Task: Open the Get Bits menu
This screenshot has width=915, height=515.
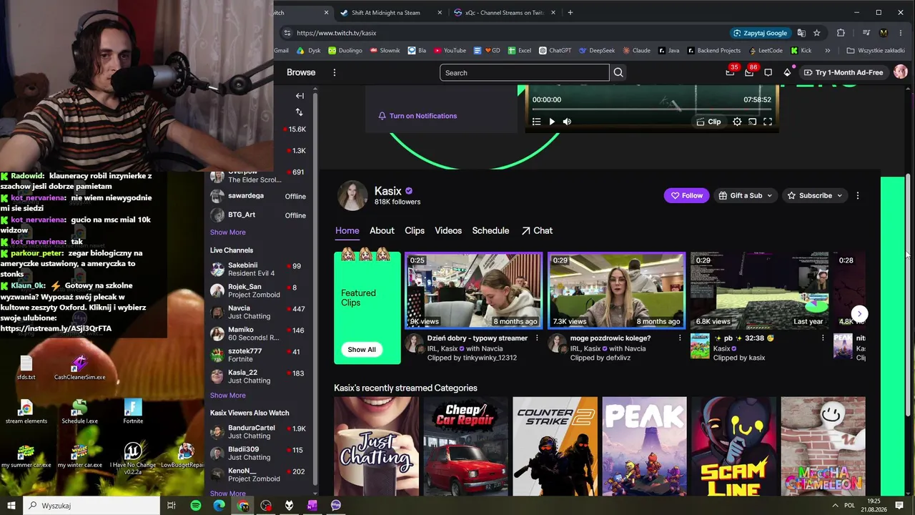Action: pos(787,72)
